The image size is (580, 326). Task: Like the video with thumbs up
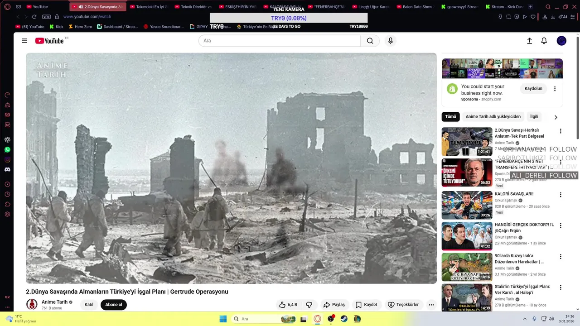pyautogui.click(x=288, y=305)
